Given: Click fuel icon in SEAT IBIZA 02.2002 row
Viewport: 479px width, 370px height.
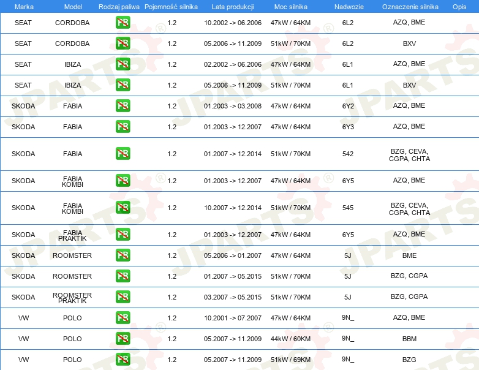Looking at the screenshot, I should pos(123,64).
